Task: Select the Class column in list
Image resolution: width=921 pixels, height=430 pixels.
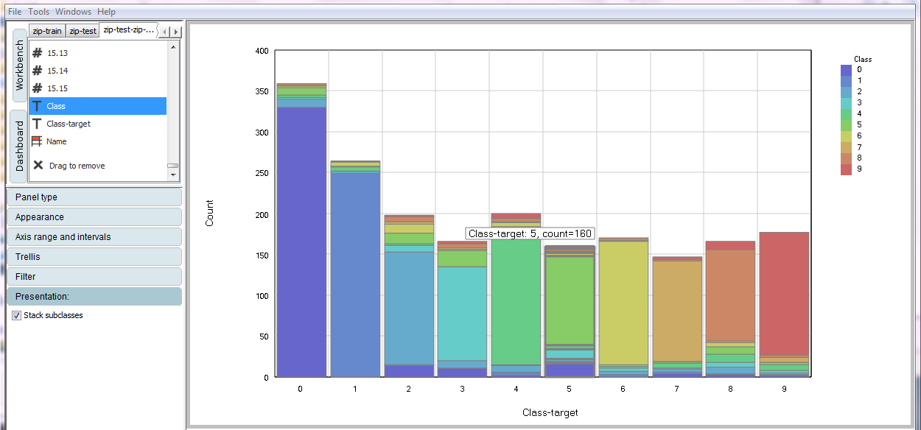Action: coord(97,106)
